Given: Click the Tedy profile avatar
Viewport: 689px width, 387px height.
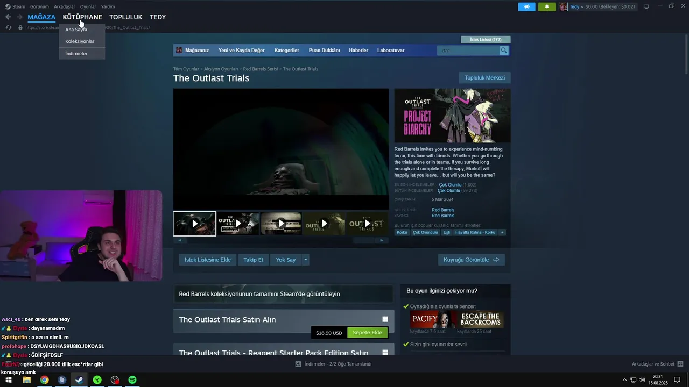Looking at the screenshot, I should 564,6.
